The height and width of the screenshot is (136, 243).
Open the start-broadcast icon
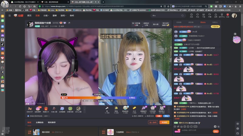point(210,15)
